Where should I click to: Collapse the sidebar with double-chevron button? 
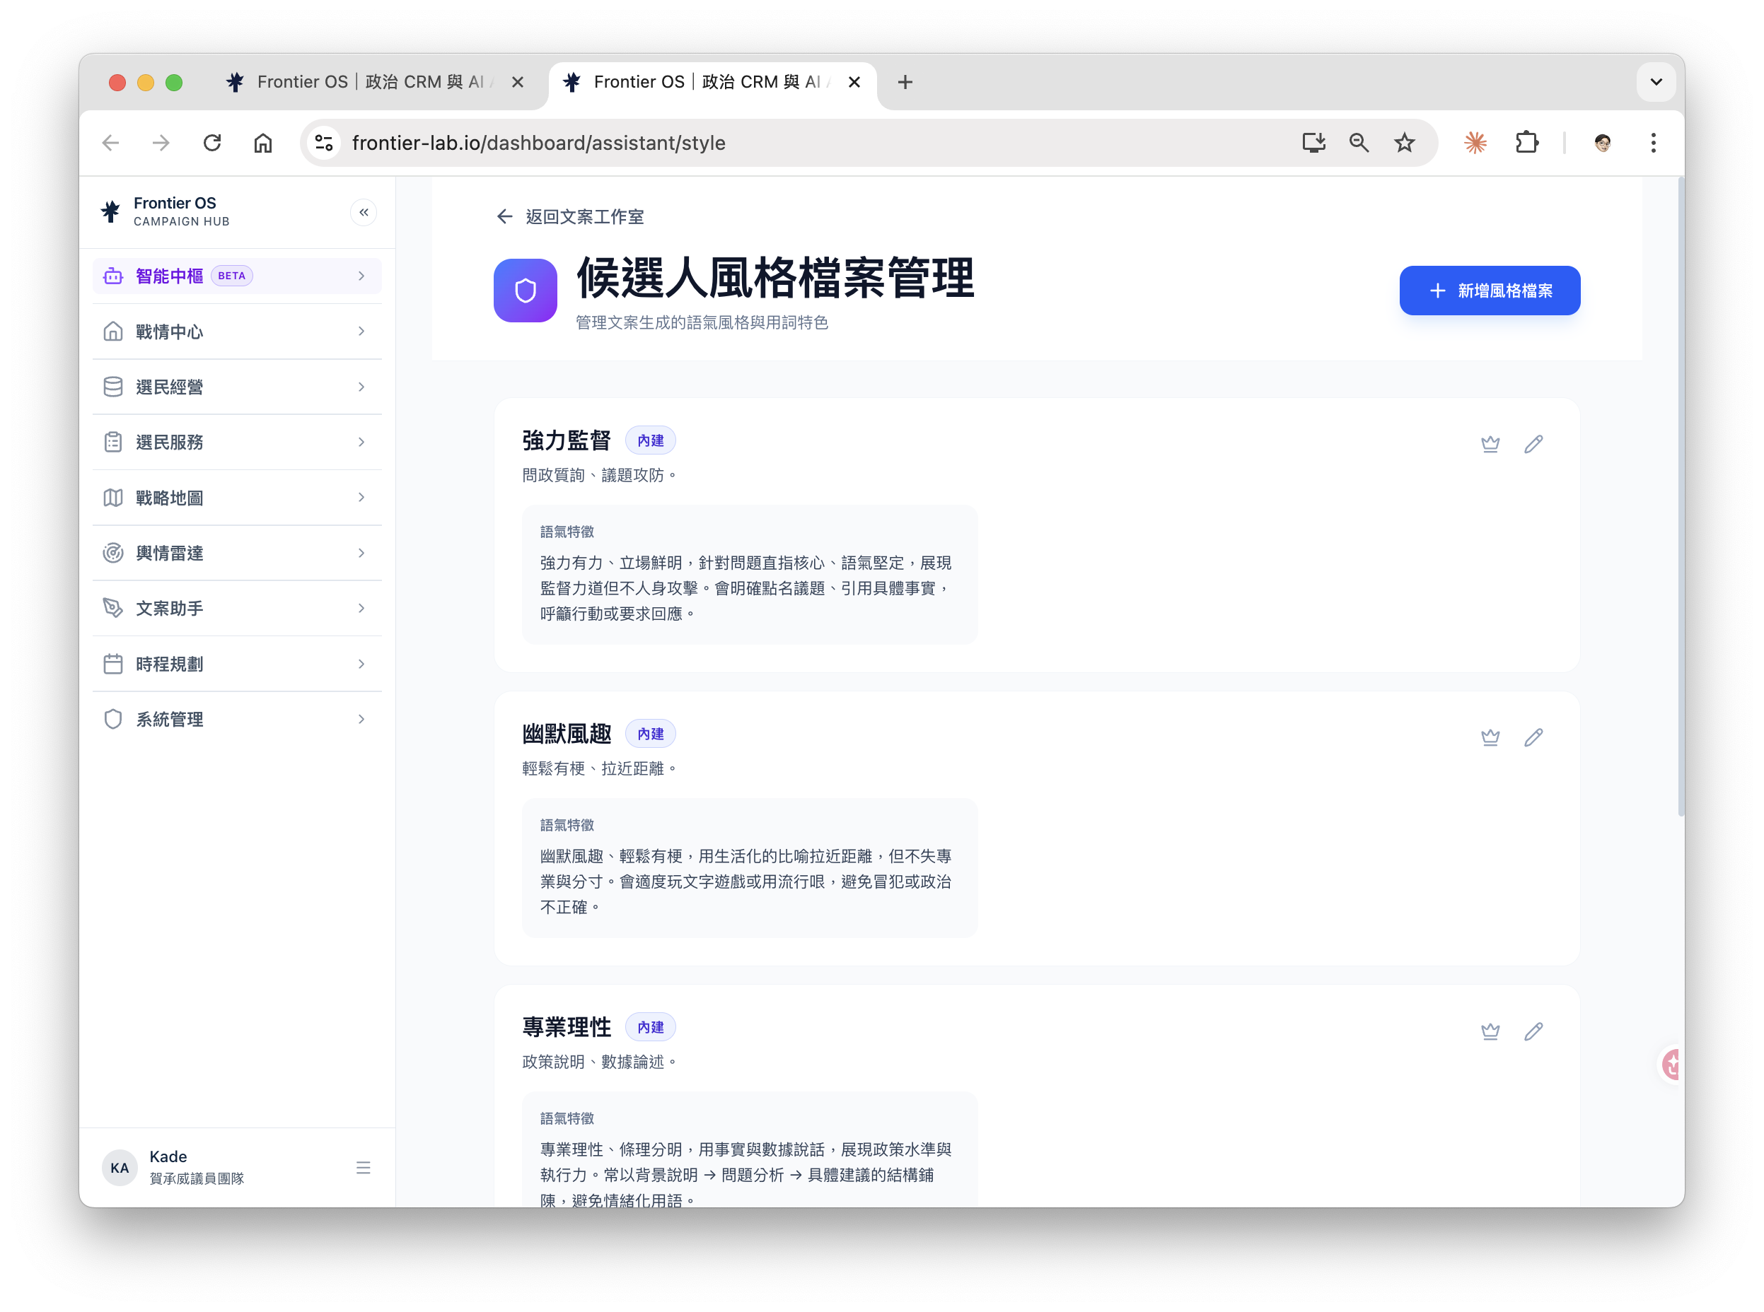click(x=363, y=212)
